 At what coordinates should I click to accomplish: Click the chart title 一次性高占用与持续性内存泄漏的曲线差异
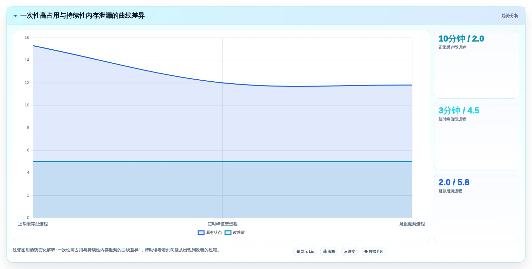82,16
